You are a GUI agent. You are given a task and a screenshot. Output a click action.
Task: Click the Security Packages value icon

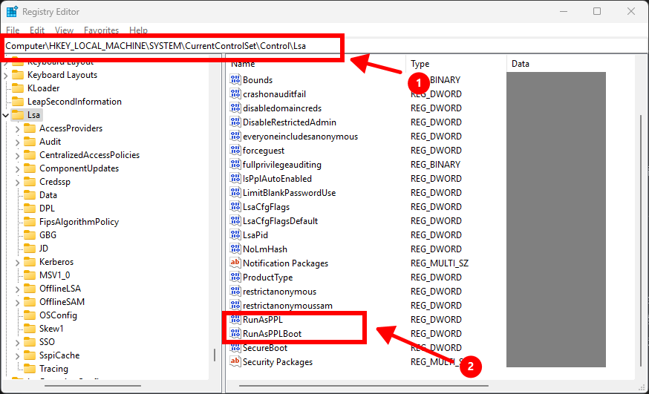point(235,362)
